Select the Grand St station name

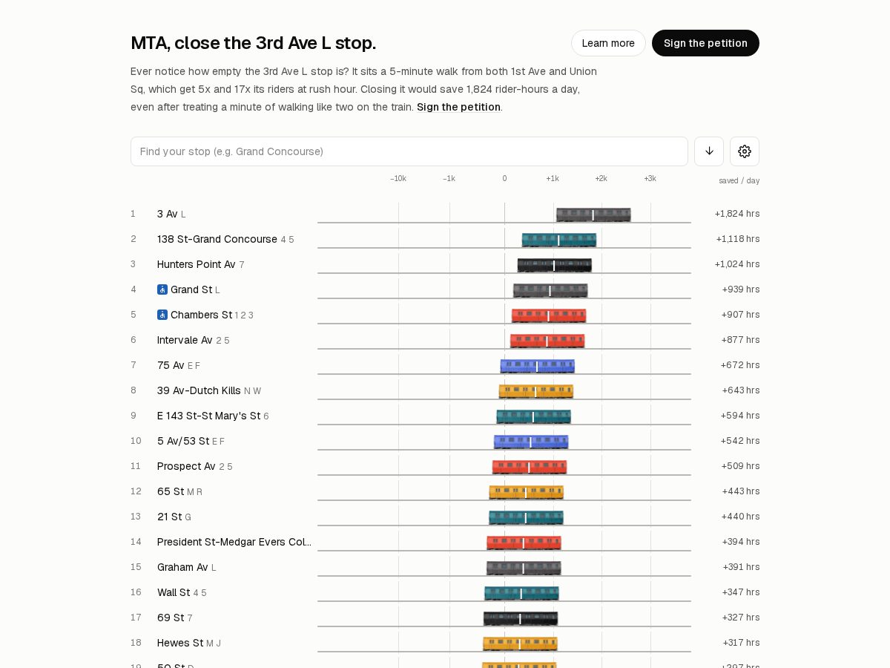[x=191, y=289]
